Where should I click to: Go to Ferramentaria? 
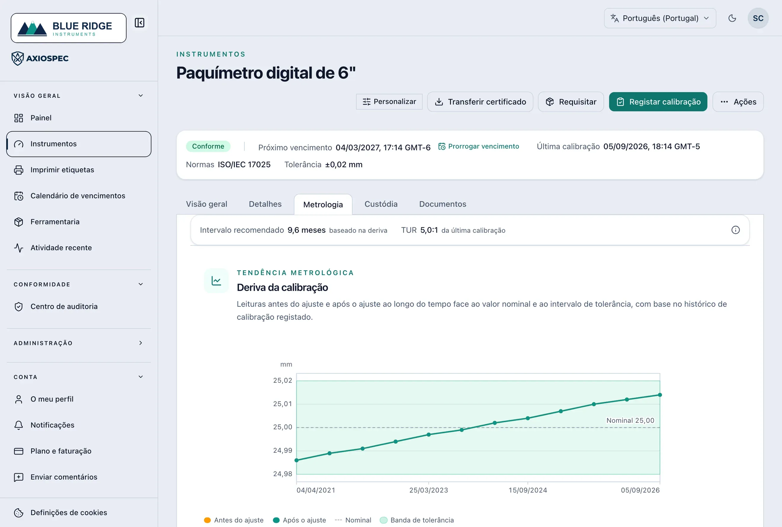[79, 222]
